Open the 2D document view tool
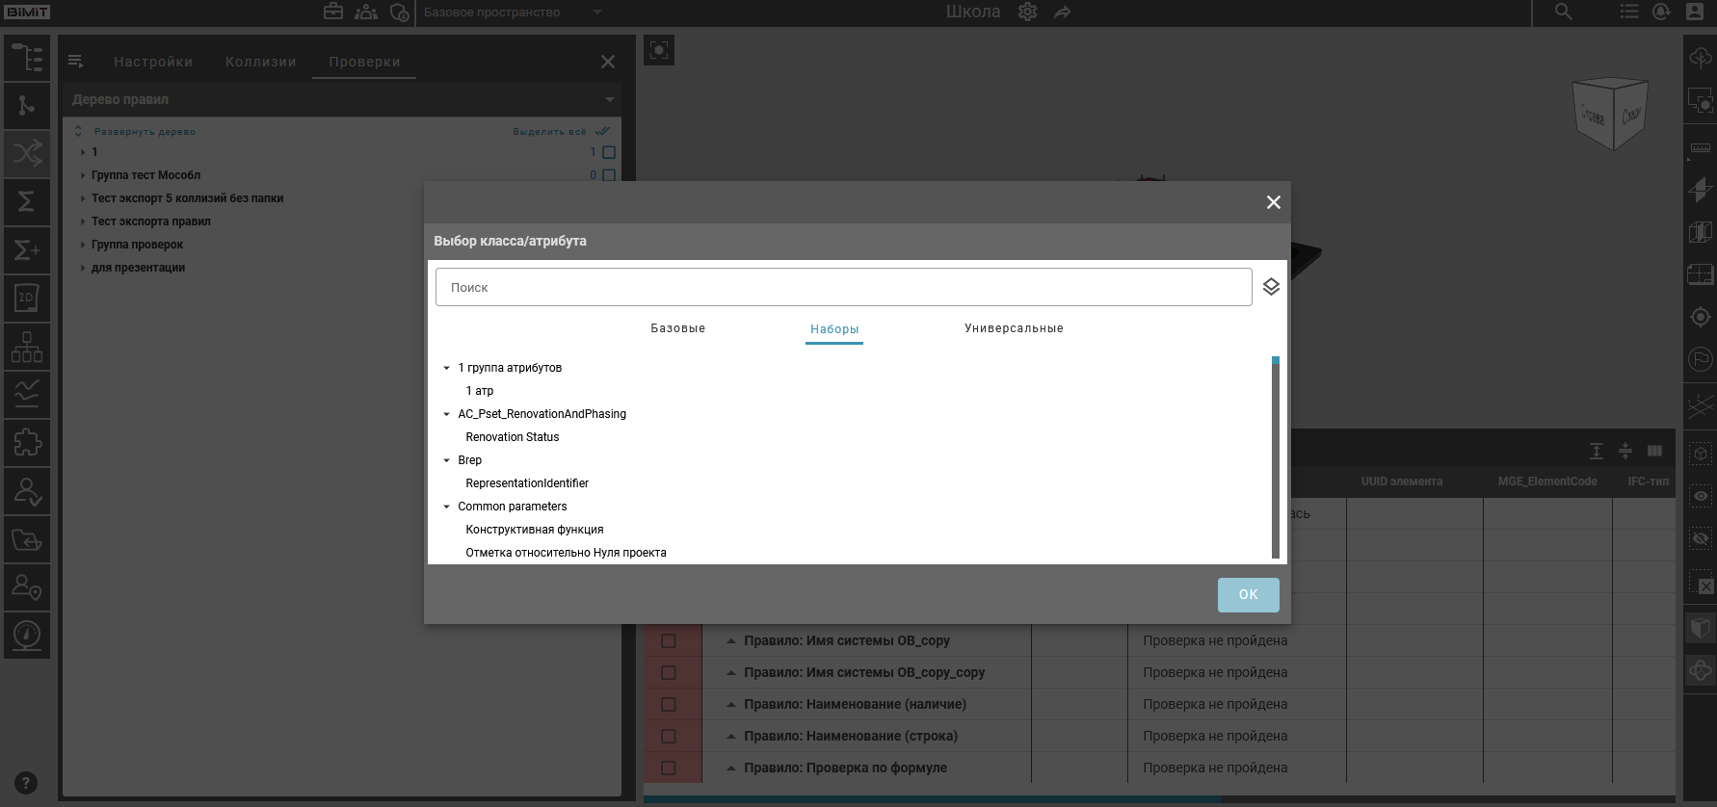The width and height of the screenshot is (1717, 807). pos(27,299)
